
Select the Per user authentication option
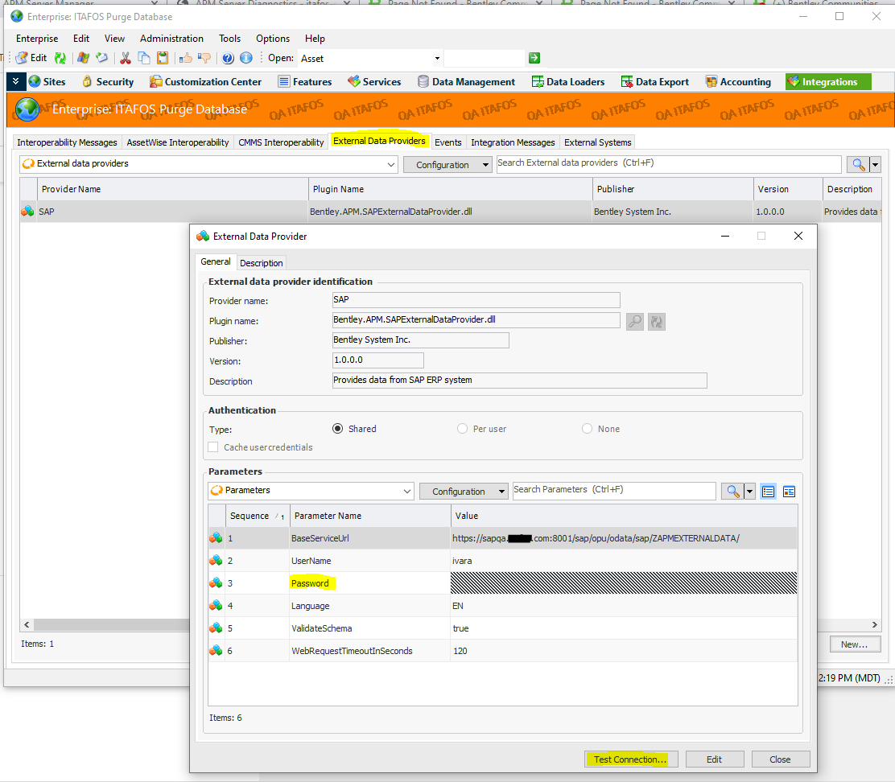pyautogui.click(x=462, y=428)
